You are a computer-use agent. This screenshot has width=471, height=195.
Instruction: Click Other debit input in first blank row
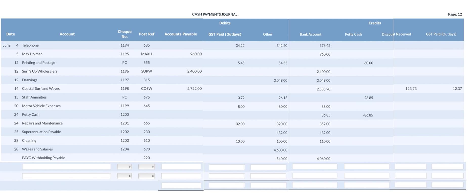click(x=268, y=167)
